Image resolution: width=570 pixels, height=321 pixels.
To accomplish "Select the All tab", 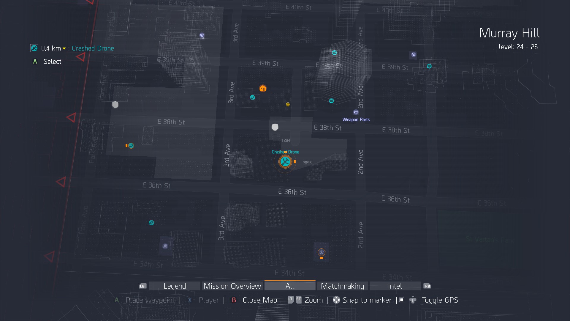I will point(290,286).
